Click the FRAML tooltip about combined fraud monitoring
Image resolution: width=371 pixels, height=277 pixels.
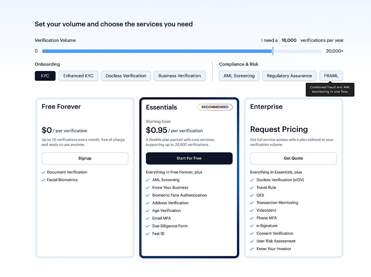330,89
